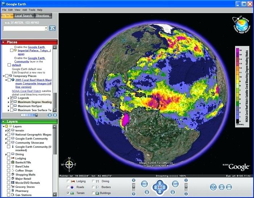Click the Fly To tab
This screenshot has width=254, height=198.
[x=7, y=16]
